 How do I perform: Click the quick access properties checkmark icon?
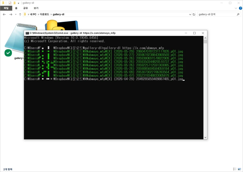(10, 3)
